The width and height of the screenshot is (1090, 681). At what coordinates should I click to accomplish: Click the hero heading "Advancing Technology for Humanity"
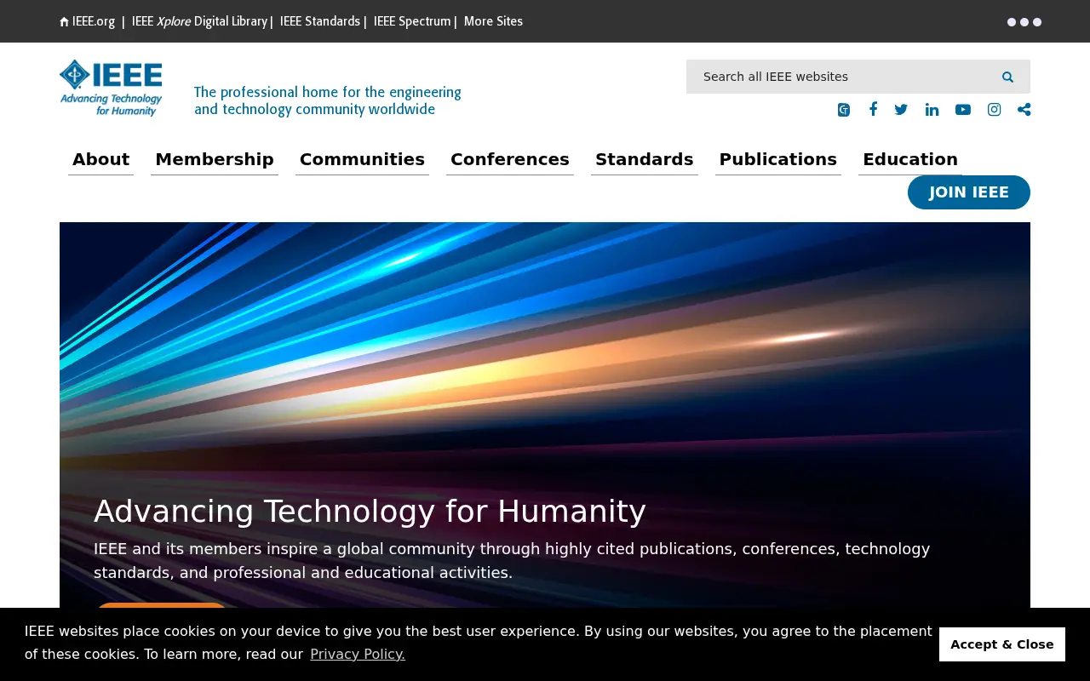click(x=370, y=512)
